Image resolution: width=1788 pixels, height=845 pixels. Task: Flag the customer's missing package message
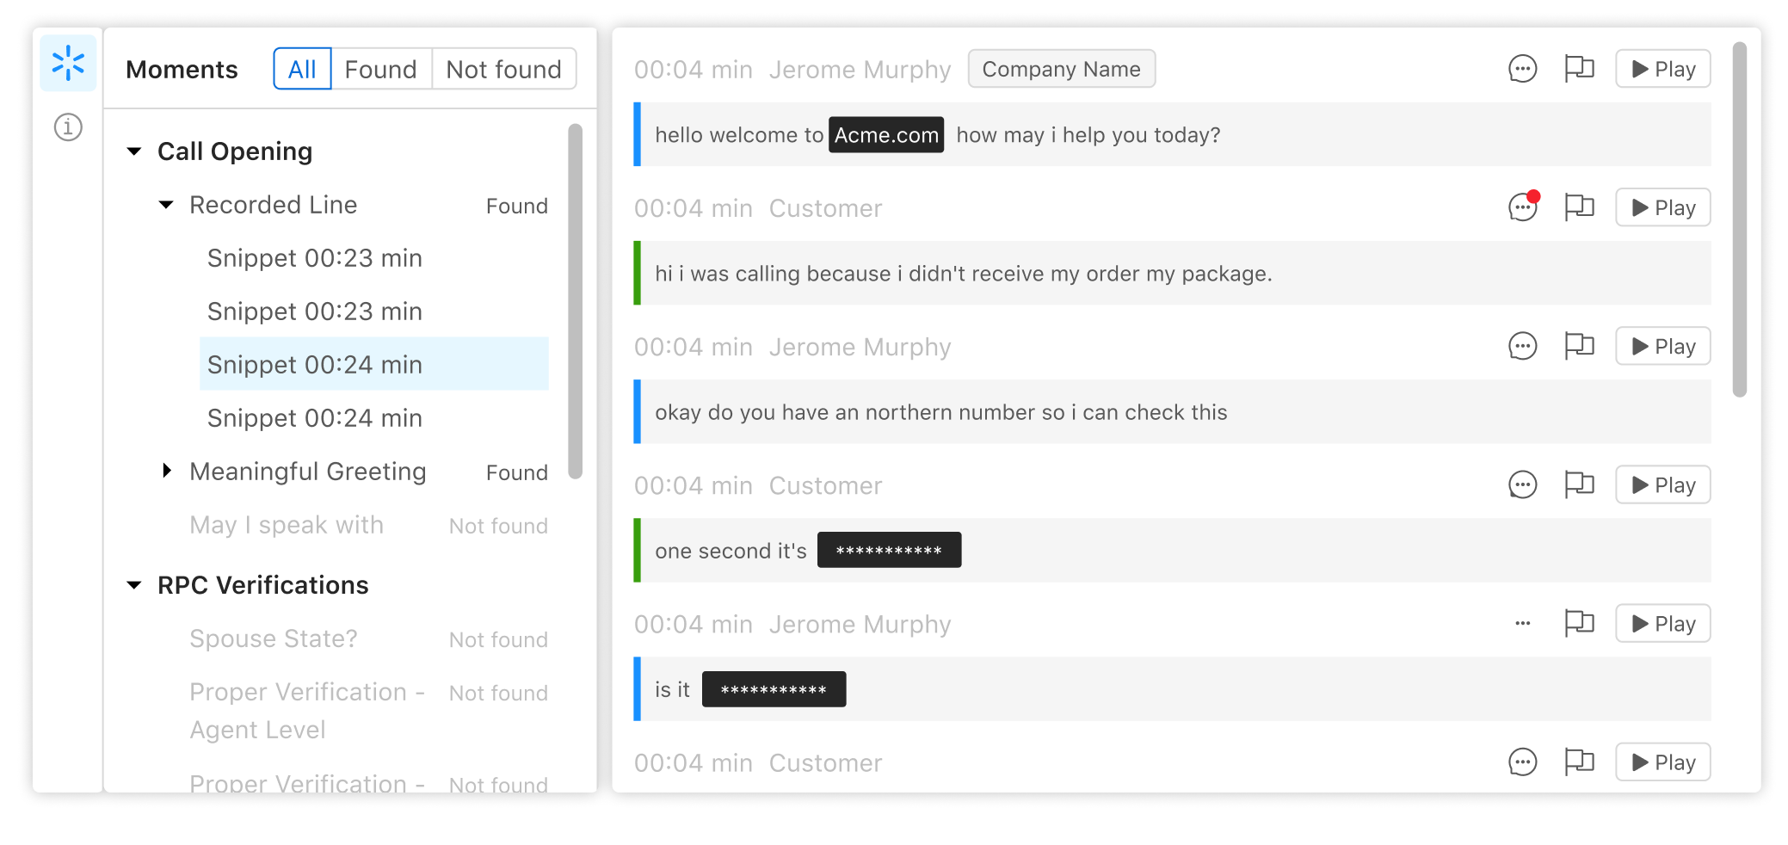click(x=1579, y=207)
